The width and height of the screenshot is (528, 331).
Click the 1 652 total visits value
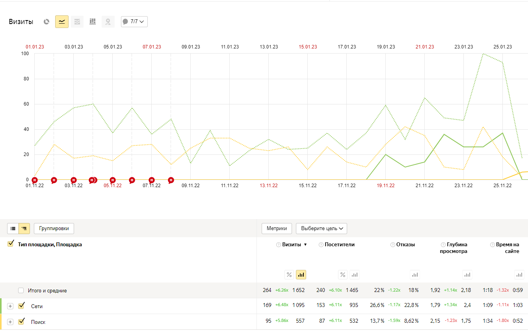coord(298,290)
